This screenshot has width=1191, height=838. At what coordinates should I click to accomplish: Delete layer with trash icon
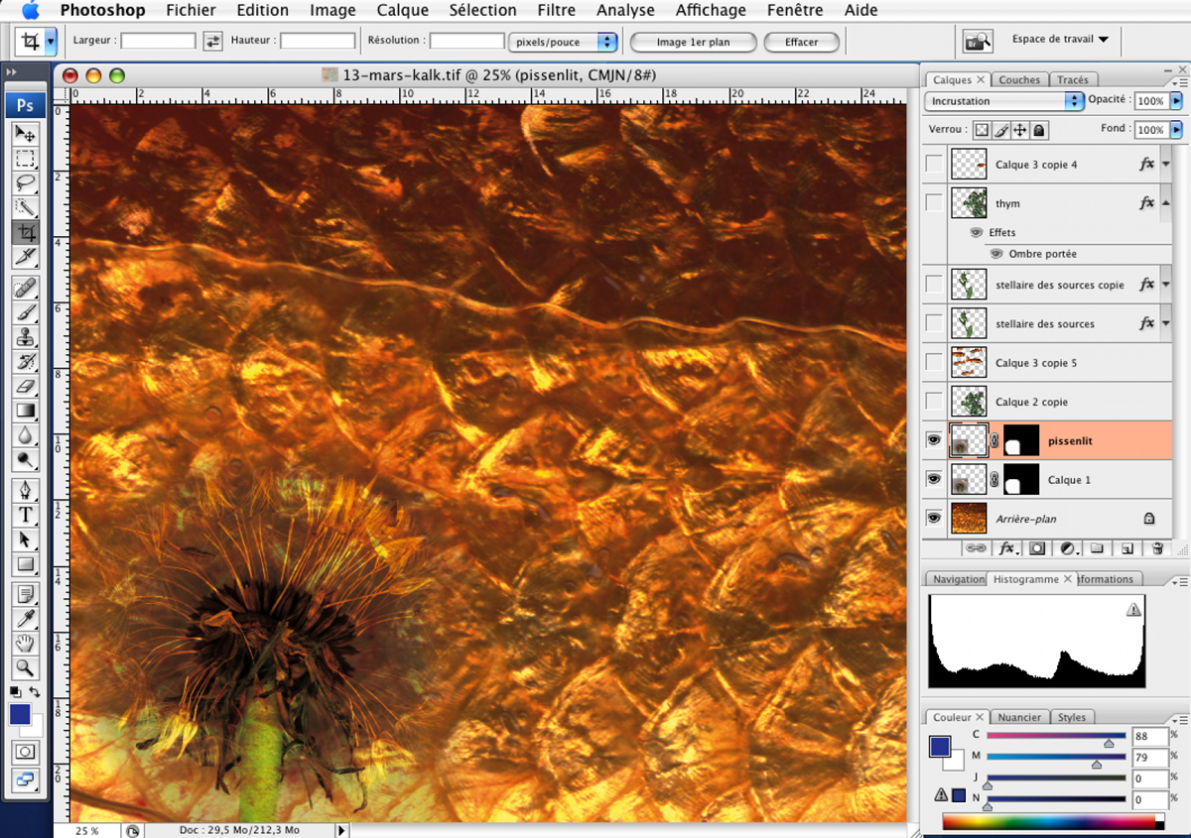(1157, 547)
